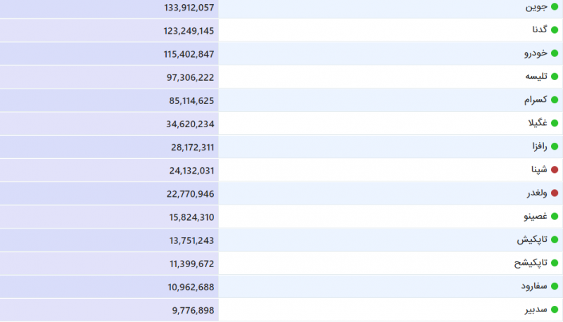The image size is (563, 322).
Task: Select the غگیلا symbol name
Action: [533, 123]
